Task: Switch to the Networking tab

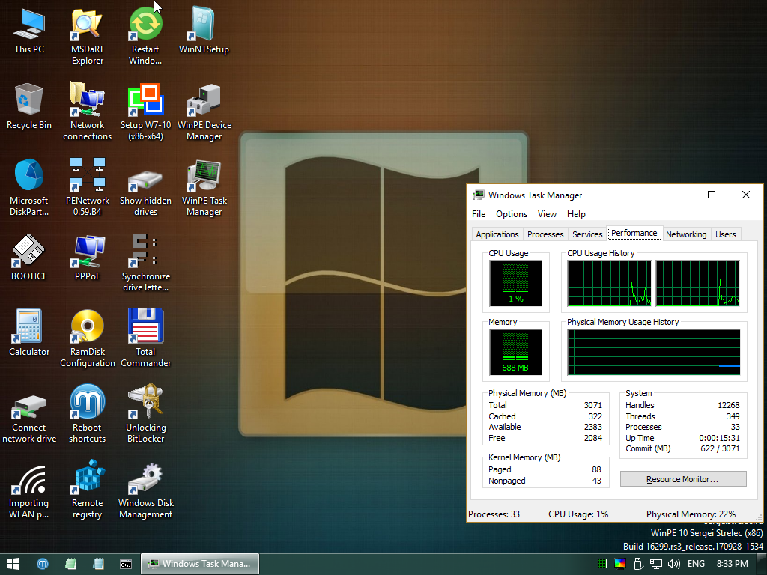Action: (x=686, y=234)
